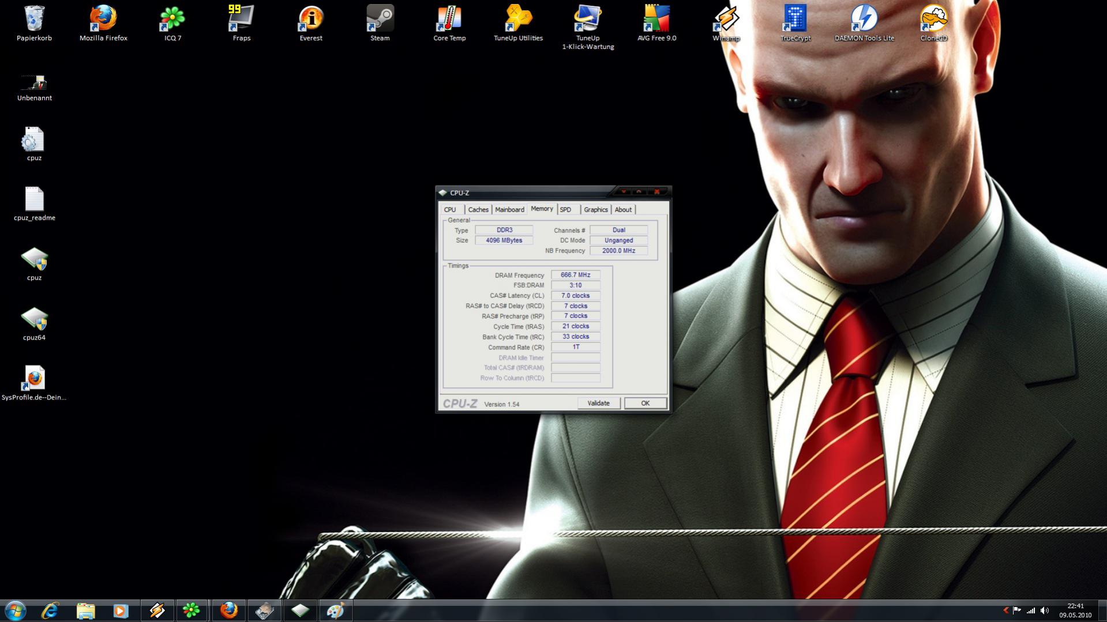Screen dimensions: 1107x622
Task: Select the Everest desktop shortcut
Action: 311,23
